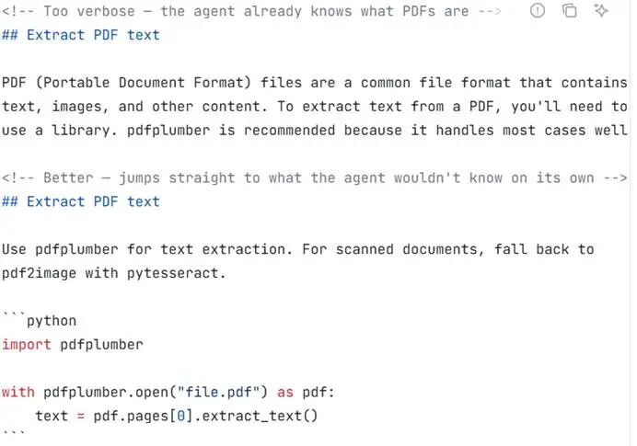Click the 'with' keyword in the code

pyautogui.click(x=18, y=392)
